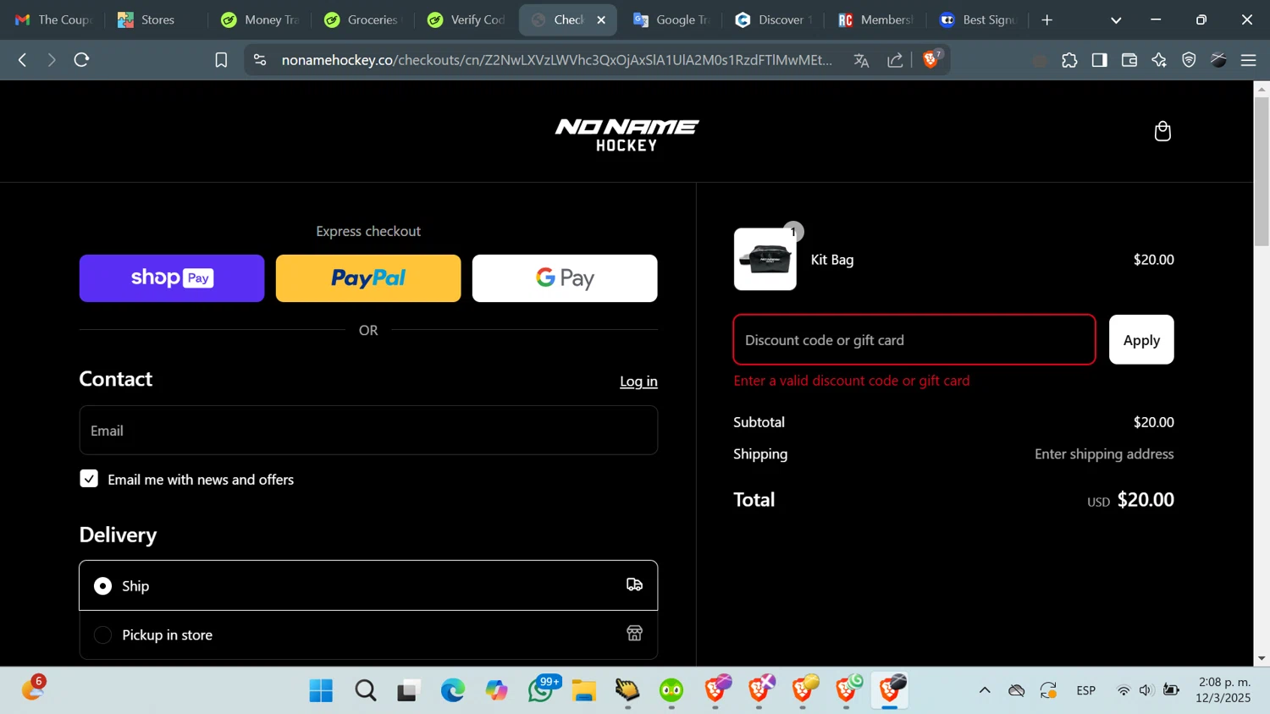Uncheck Email me with news and offers
This screenshot has height=714, width=1270.
89,479
